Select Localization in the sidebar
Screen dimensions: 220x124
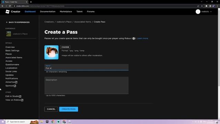tap(11, 68)
